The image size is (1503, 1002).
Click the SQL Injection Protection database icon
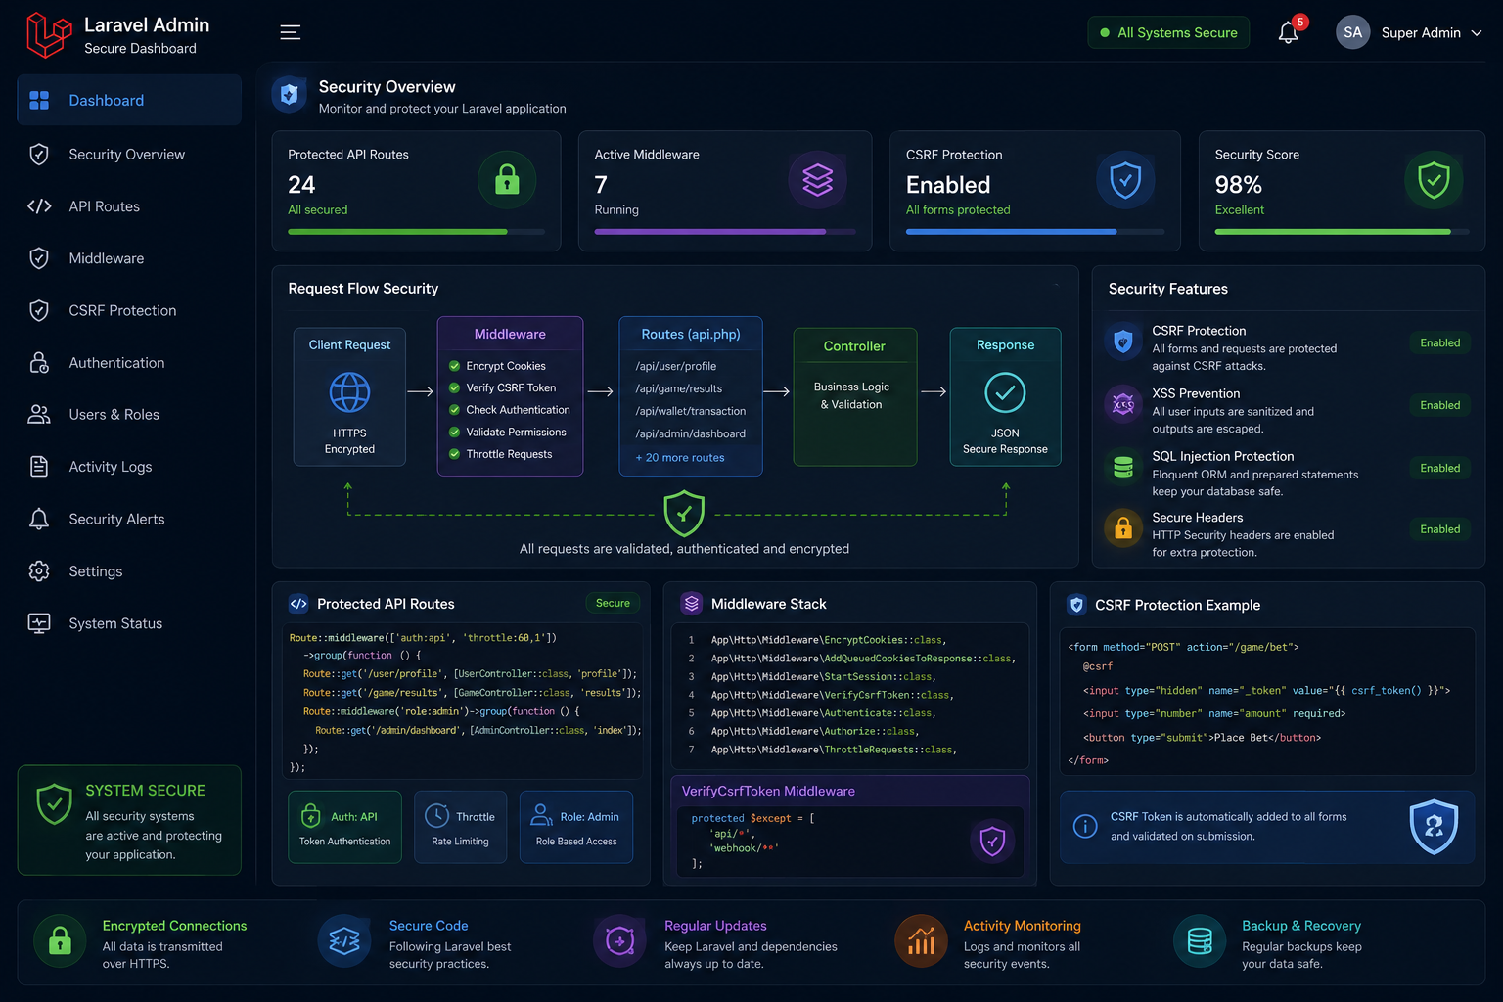click(1123, 468)
